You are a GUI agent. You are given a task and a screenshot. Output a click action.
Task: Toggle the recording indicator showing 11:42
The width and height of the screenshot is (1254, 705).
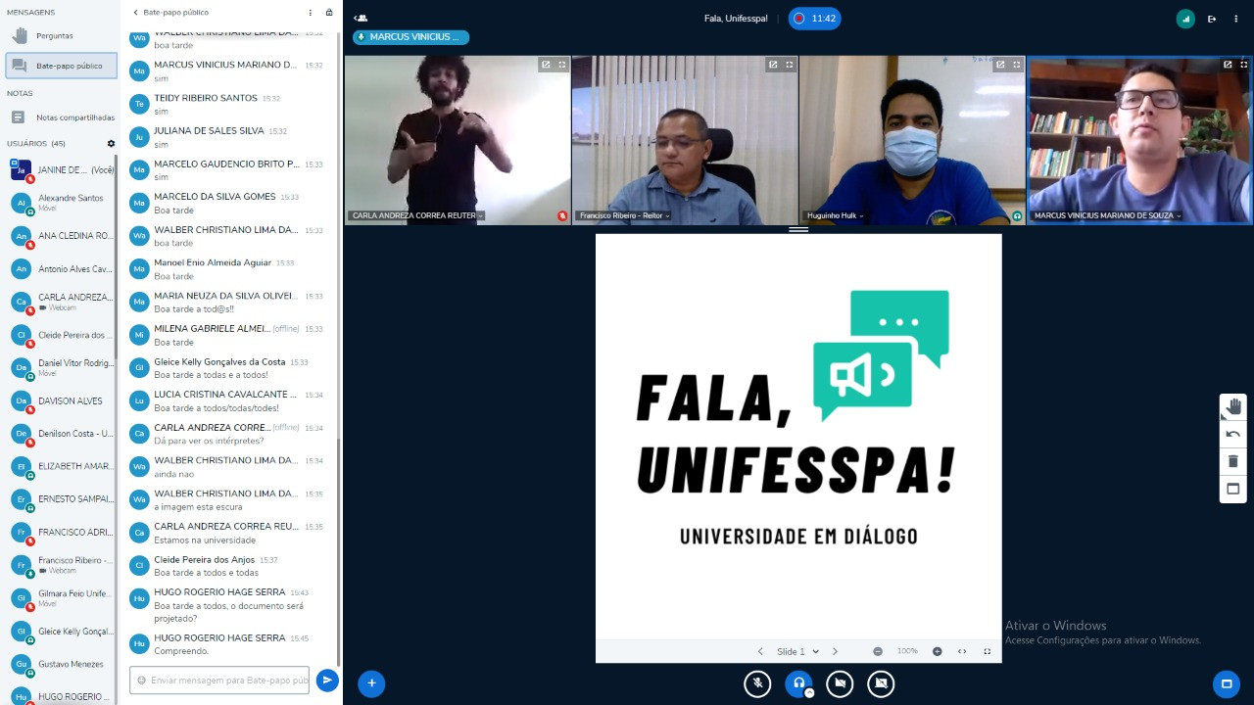[x=815, y=18]
